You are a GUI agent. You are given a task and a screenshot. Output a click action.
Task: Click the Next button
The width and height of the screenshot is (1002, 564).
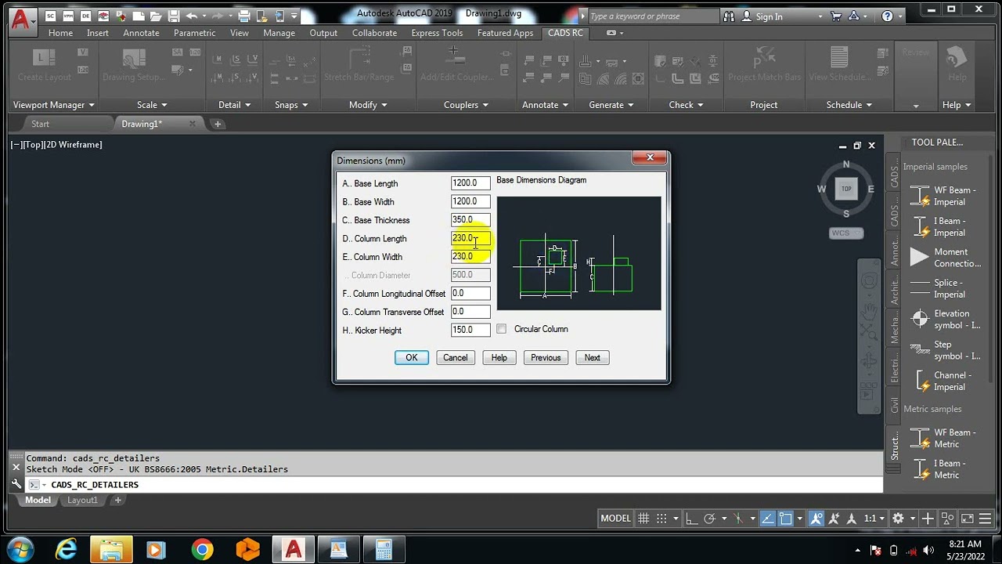pyautogui.click(x=593, y=358)
